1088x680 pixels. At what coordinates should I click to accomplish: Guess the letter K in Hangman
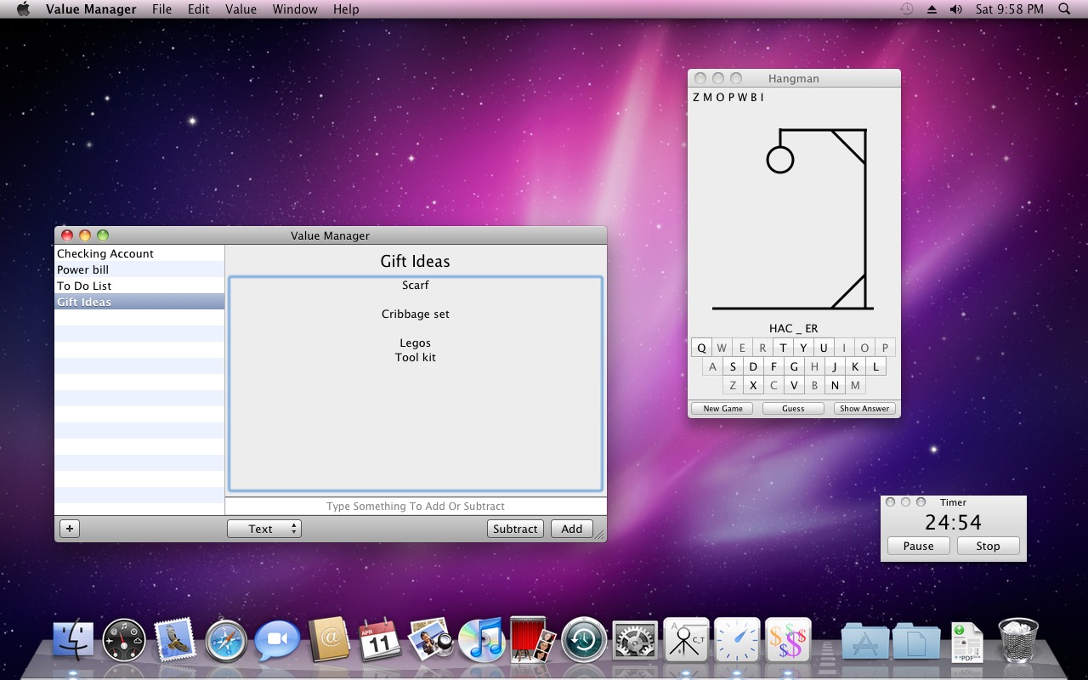(855, 367)
